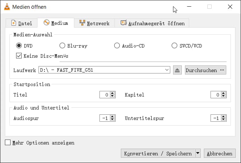Click Konvertieren / Speichern button
The image size is (241, 163).
point(158,153)
